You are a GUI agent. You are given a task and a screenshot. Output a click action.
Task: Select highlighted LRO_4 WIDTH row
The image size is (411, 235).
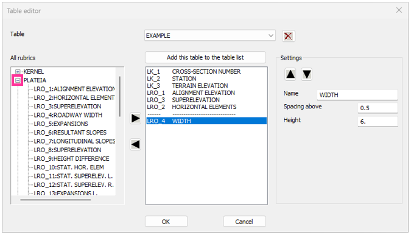206,121
